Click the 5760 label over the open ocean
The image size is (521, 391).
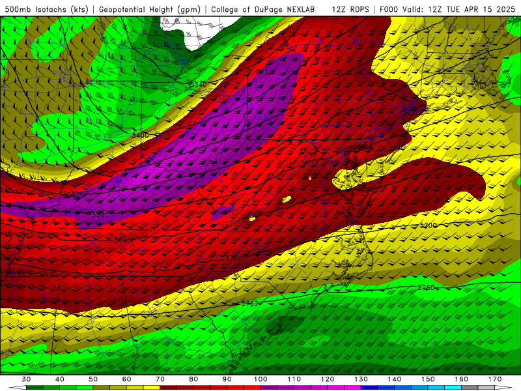tap(426, 287)
